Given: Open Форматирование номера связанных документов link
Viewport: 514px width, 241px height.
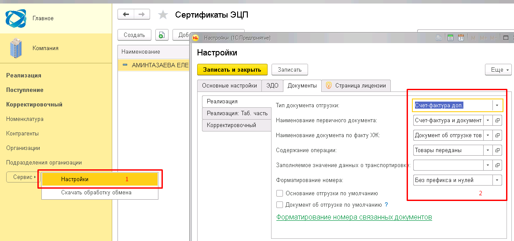Looking at the screenshot, I should [354, 217].
